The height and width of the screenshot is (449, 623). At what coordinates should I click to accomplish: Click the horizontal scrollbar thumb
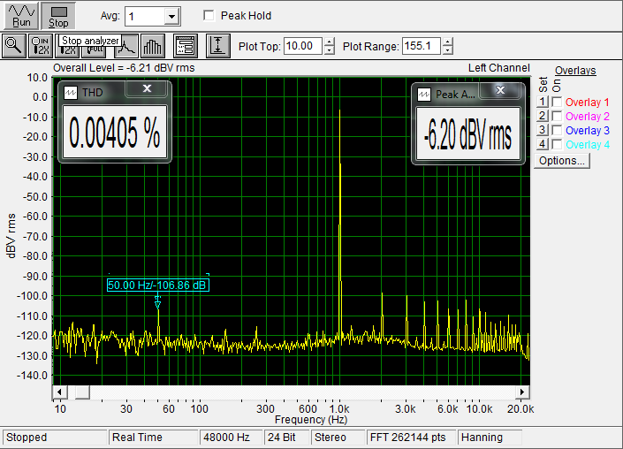point(83,392)
